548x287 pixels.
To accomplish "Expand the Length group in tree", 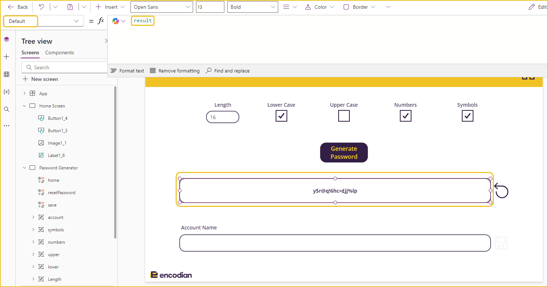I will [x=33, y=279].
